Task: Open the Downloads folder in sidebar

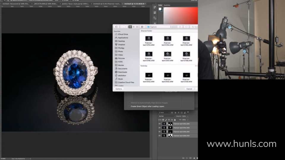Action: (x=122, y=72)
